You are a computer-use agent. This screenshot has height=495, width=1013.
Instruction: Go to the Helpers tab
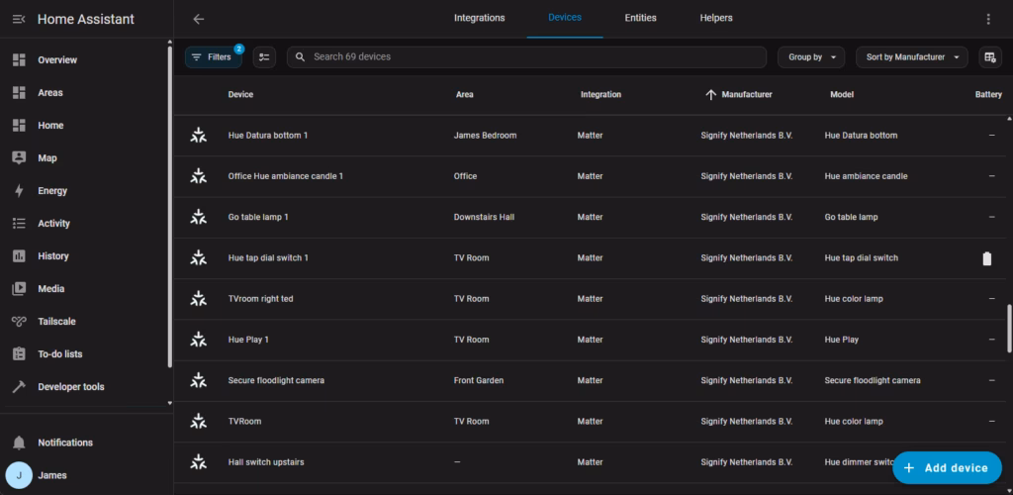coord(716,18)
